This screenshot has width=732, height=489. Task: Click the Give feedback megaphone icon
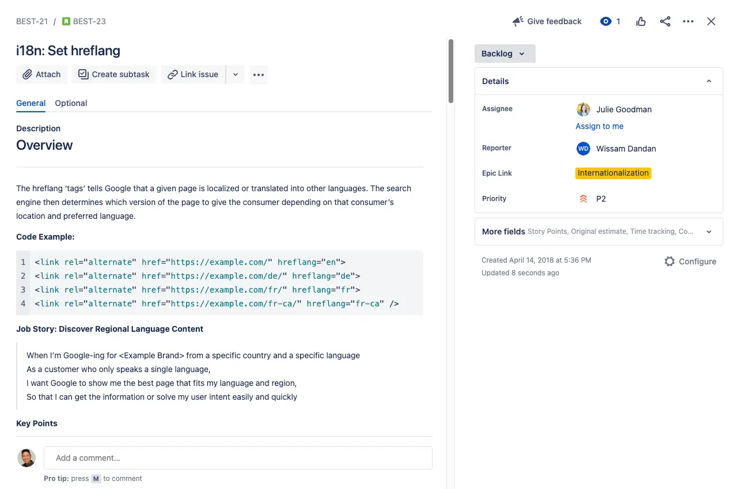(518, 21)
